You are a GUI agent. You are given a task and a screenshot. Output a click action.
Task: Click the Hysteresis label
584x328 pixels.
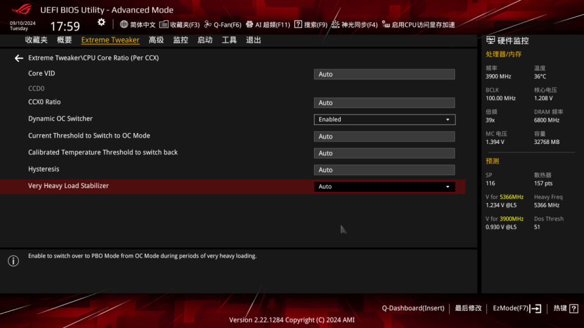point(44,169)
